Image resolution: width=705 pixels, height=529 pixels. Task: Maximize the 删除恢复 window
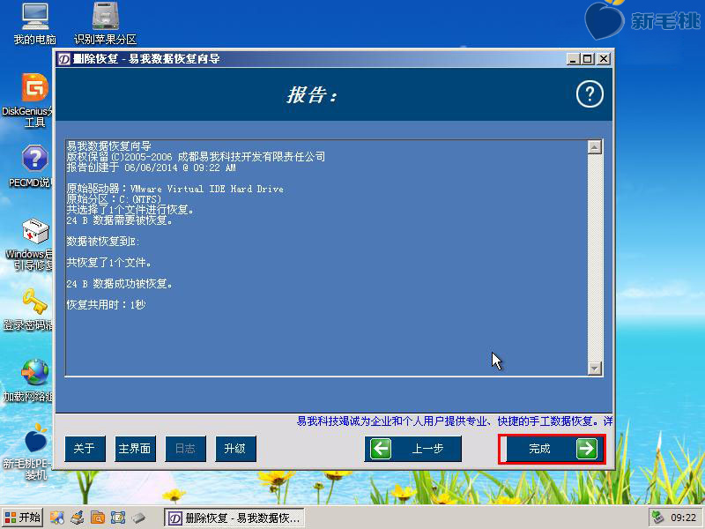588,59
